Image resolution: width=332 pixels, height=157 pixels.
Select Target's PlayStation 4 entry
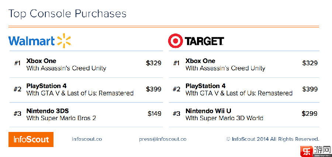click(x=244, y=90)
